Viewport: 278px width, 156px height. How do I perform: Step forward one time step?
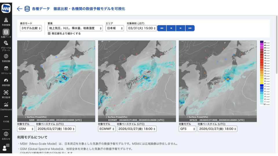click(180, 28)
